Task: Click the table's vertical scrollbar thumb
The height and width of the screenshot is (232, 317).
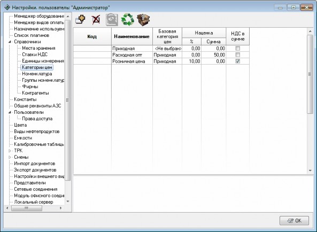Action: [x=310, y=74]
